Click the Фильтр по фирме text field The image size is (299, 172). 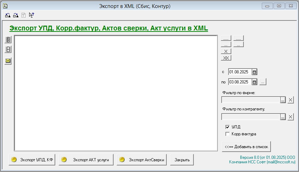(251, 100)
